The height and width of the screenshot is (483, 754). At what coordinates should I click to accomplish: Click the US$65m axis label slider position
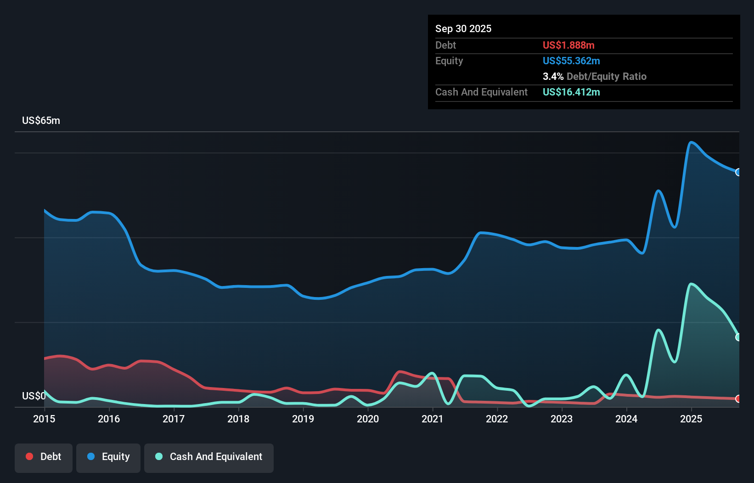(41, 120)
